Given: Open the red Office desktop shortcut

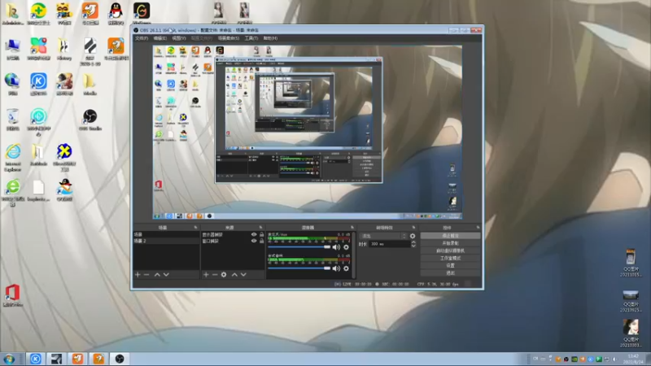Looking at the screenshot, I should 13,295.
